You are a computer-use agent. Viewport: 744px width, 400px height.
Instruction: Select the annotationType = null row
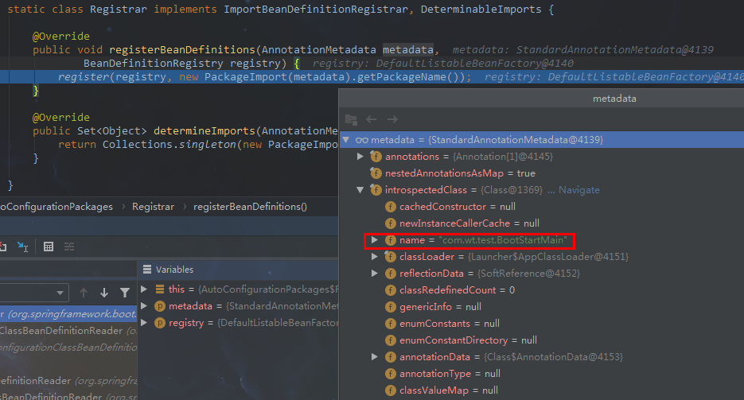[x=542, y=374]
